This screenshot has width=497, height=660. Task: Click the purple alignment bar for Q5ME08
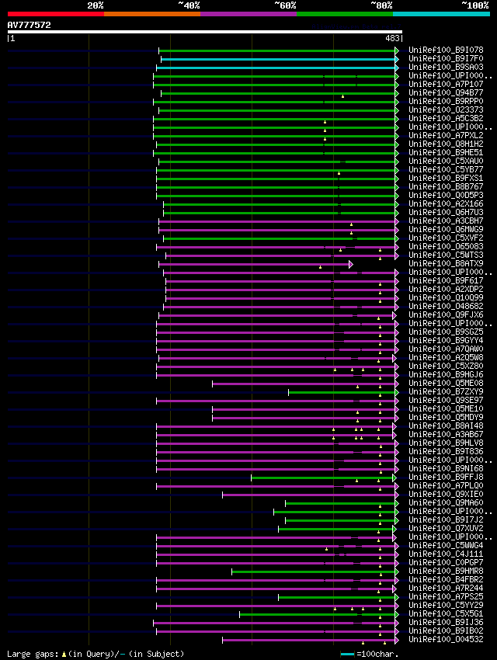tap(304, 384)
